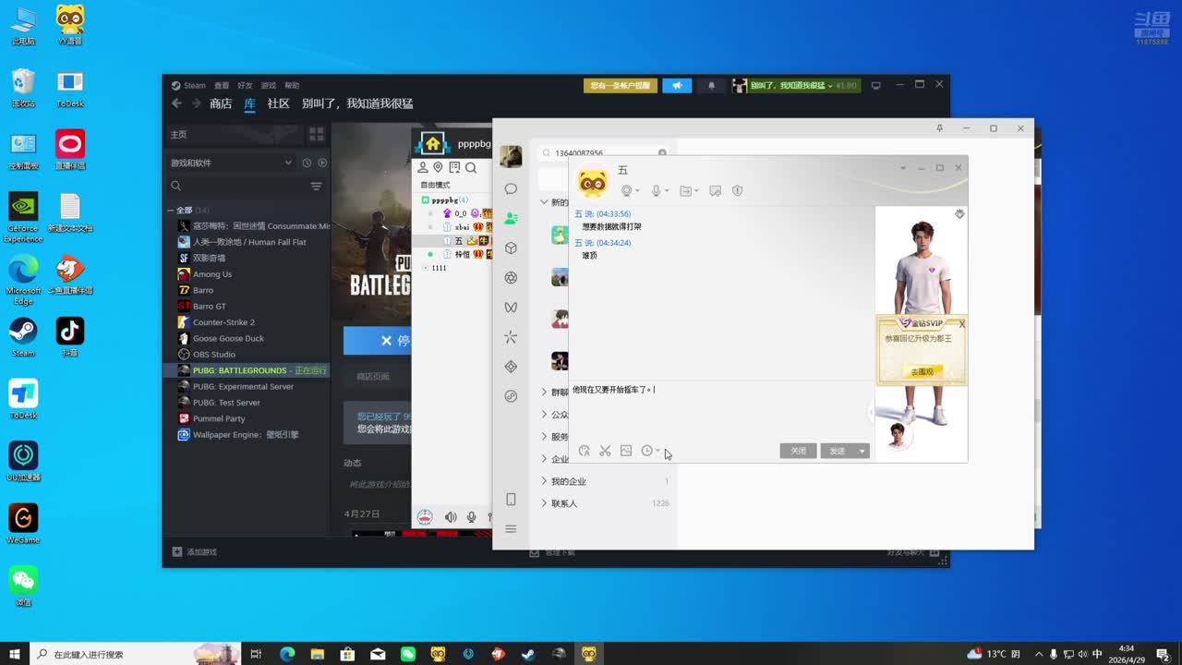Screen dimensions: 1182x665
Task: Toggle the YY microphone icon
Action: pos(472,517)
